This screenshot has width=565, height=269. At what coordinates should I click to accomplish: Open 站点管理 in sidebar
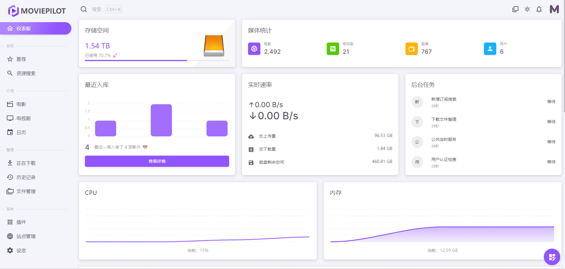[x=35, y=236]
